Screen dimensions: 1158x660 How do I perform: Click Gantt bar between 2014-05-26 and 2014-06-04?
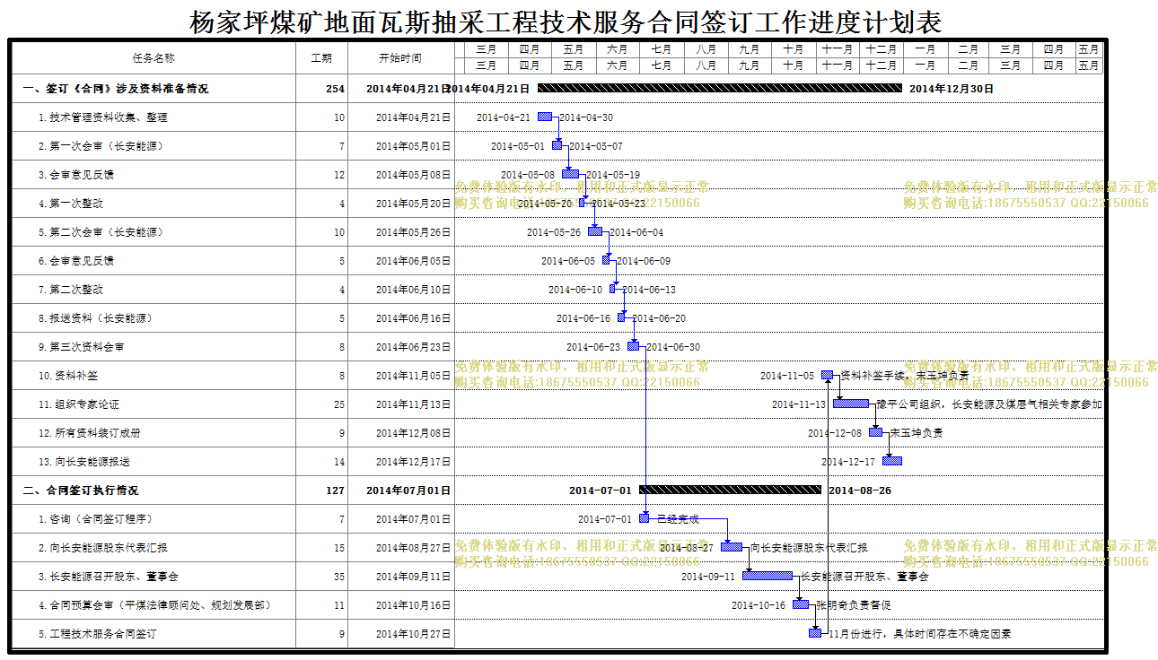[x=595, y=231]
